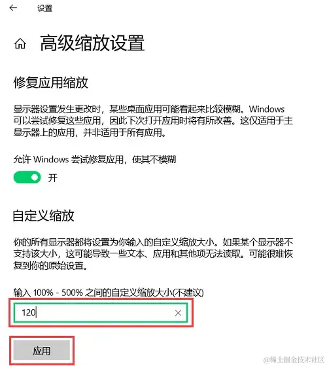Click the white knob on the green switch

(35, 177)
